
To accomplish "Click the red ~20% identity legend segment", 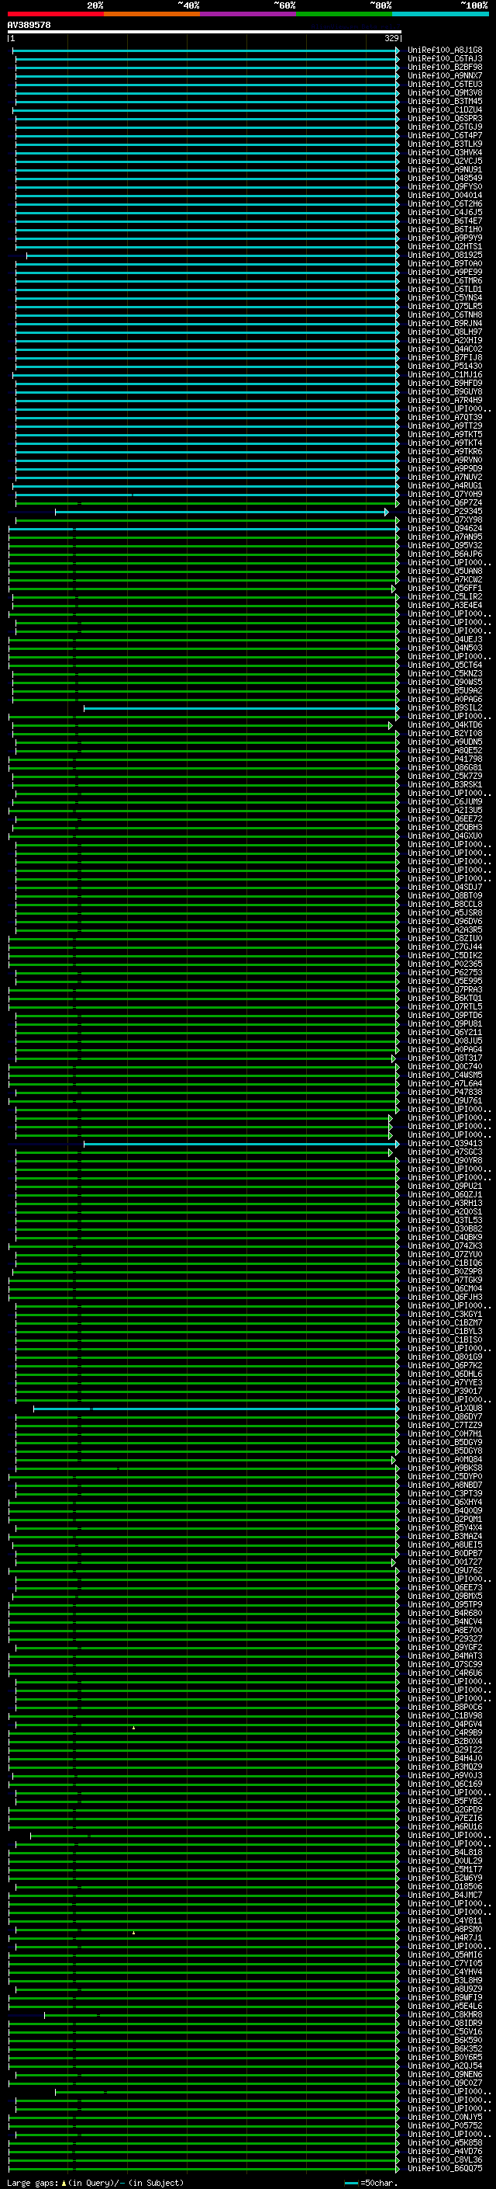I will point(56,14).
